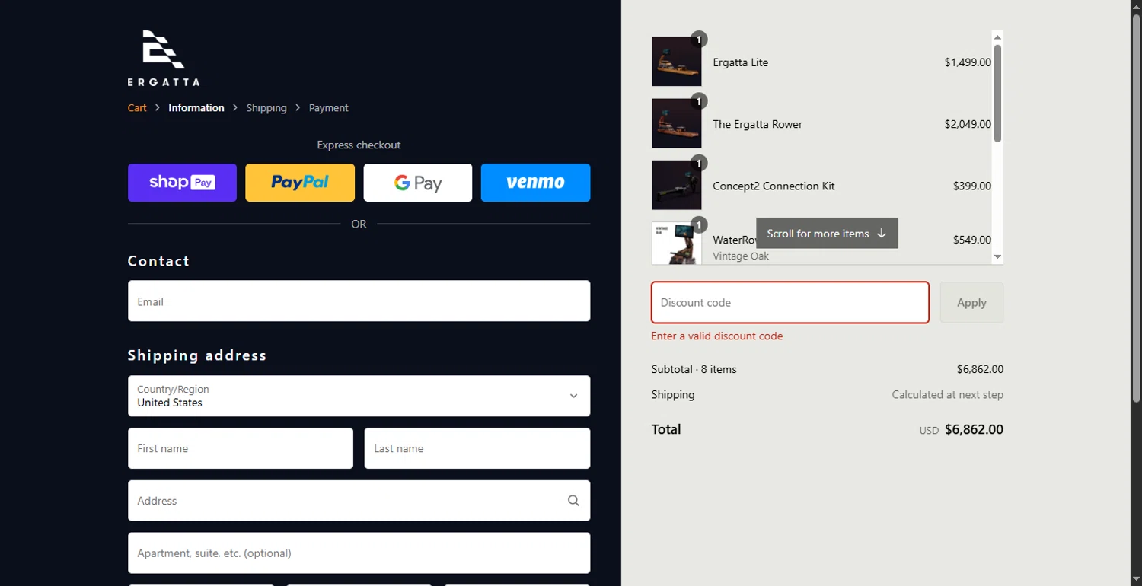Click the order list scrollbar up arrow
The height and width of the screenshot is (586, 1142).
tap(997, 37)
